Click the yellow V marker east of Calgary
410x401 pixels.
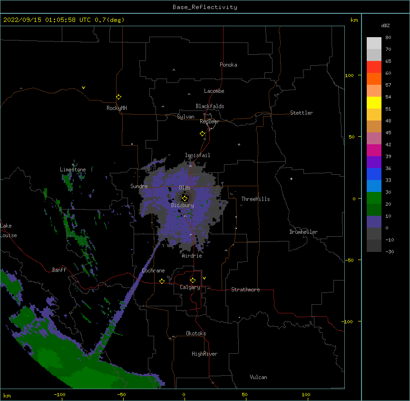[x=204, y=278]
